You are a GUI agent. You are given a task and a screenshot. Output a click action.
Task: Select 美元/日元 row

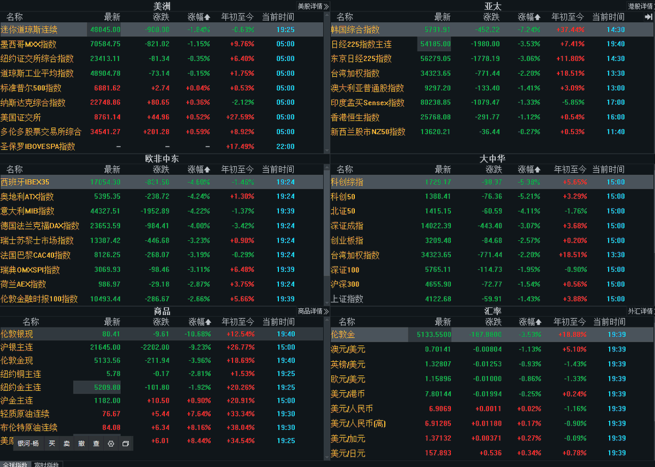492,453
